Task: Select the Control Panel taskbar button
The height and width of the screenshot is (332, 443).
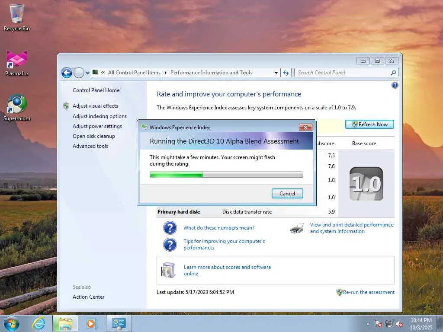Action: coord(119,323)
